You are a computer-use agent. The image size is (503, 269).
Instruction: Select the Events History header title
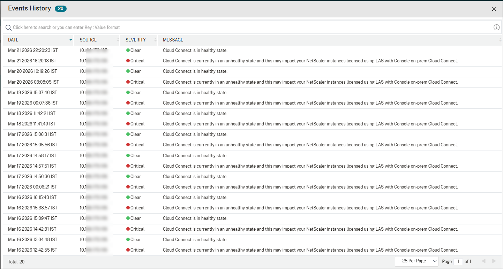pos(29,8)
